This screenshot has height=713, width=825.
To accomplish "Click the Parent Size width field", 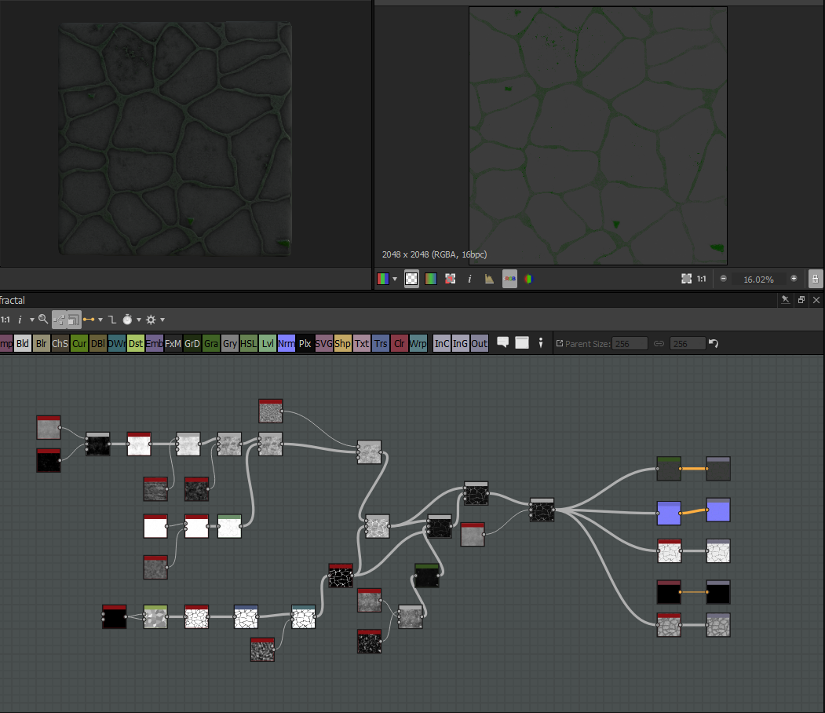I will (630, 344).
